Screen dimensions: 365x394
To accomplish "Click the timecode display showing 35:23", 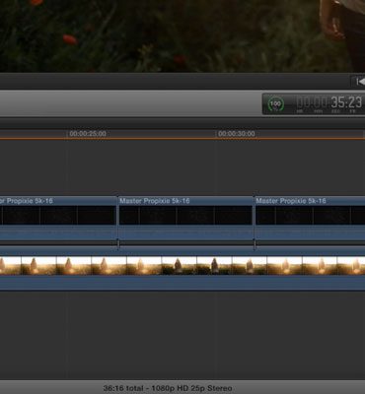I will (x=329, y=103).
